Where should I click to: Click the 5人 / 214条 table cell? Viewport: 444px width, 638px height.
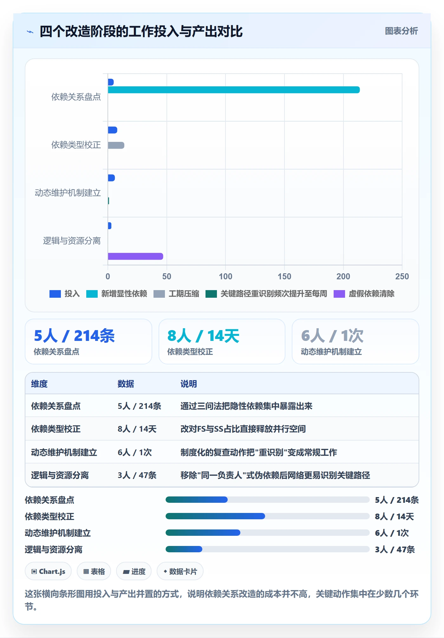click(x=139, y=406)
